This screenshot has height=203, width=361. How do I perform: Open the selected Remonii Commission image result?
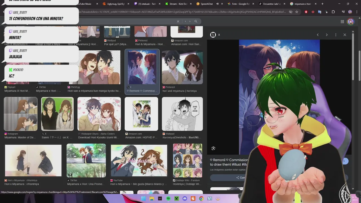[142, 67]
